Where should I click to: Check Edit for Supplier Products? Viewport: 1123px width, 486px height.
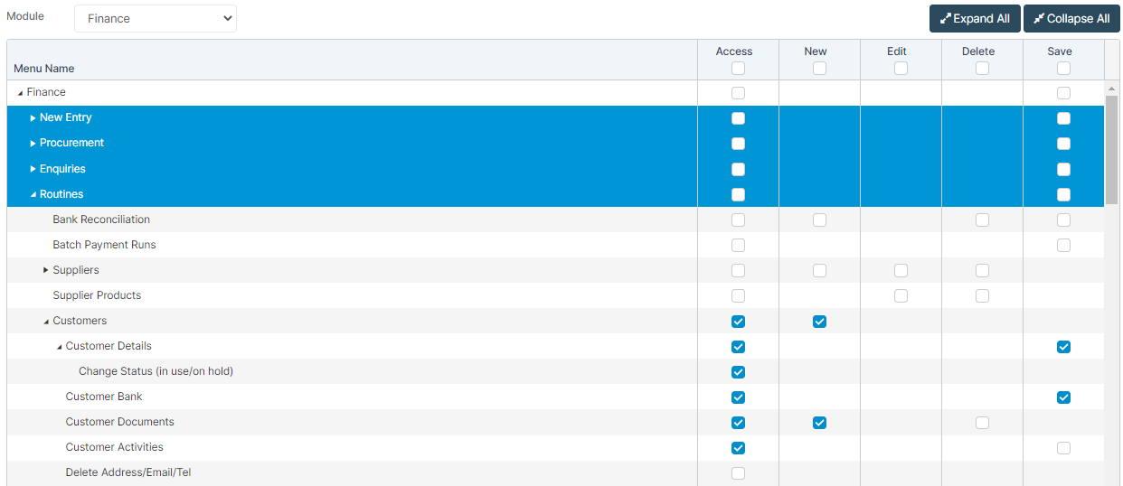(901, 295)
